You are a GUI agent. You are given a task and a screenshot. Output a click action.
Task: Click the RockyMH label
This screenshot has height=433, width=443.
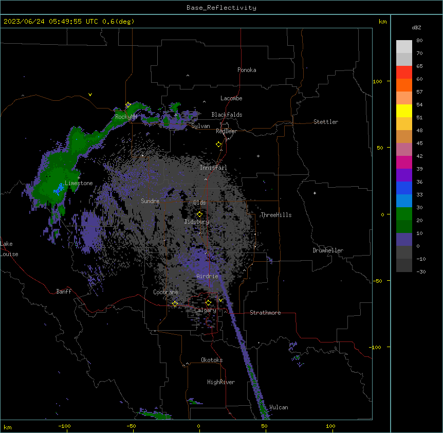click(x=126, y=117)
